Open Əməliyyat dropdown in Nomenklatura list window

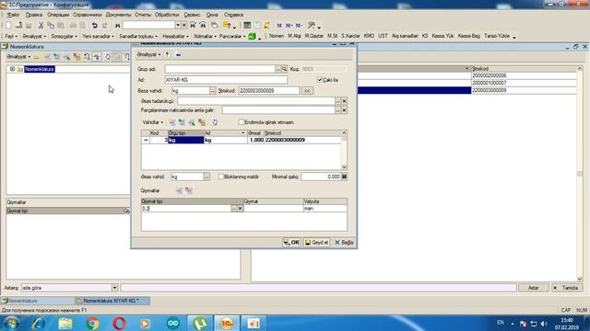(18, 57)
